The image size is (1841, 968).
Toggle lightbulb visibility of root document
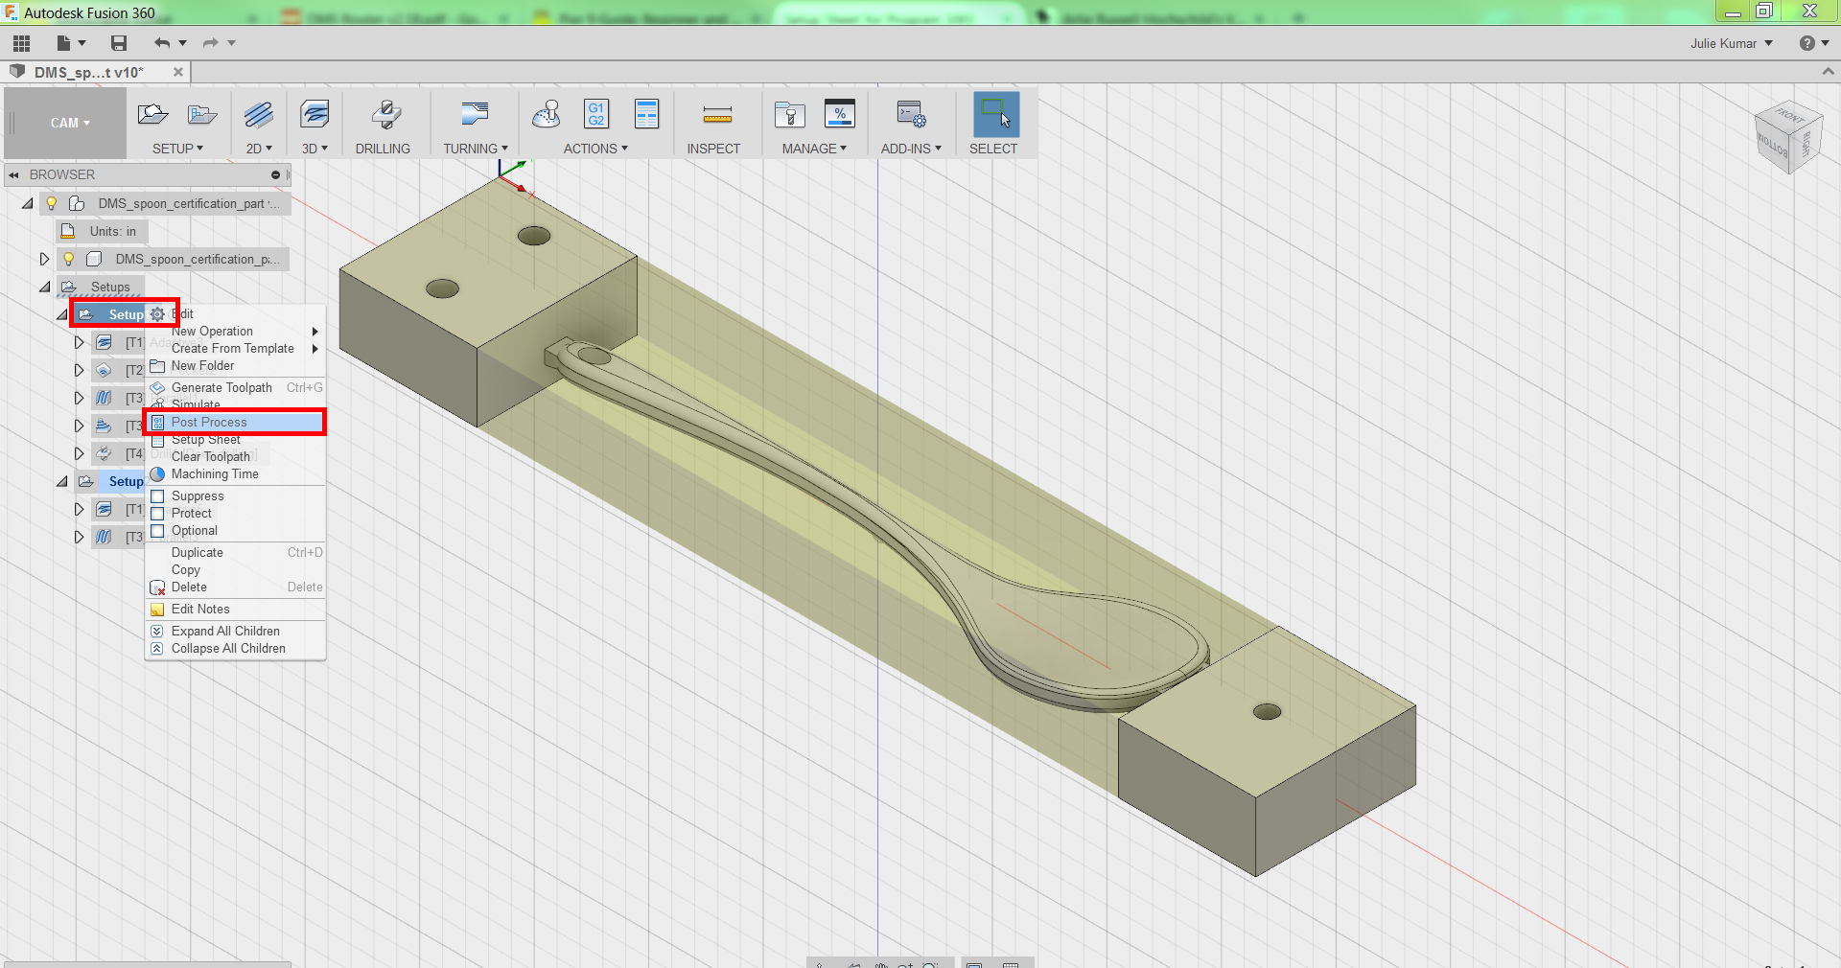52,203
